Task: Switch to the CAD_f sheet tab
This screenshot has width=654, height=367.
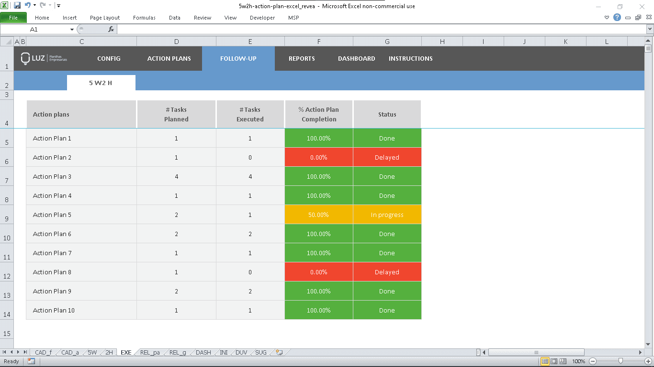Action: pos(44,352)
